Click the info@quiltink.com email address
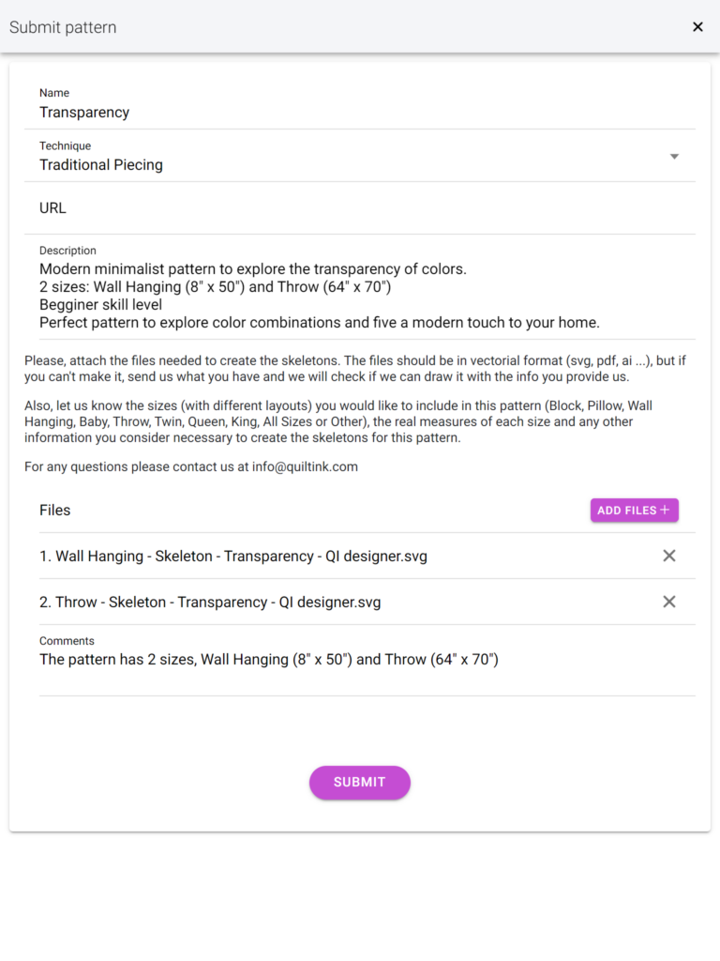Screen dimensions: 720x961 [305, 467]
